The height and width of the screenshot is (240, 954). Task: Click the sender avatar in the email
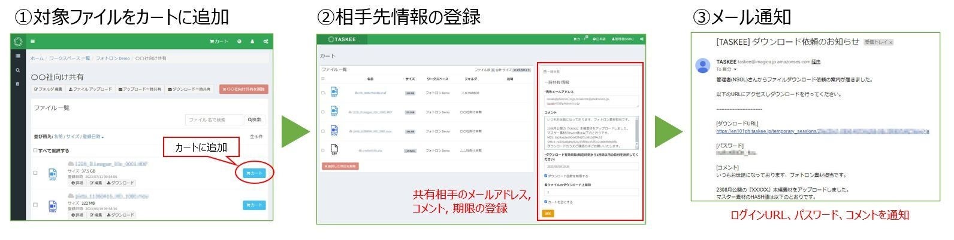702,64
